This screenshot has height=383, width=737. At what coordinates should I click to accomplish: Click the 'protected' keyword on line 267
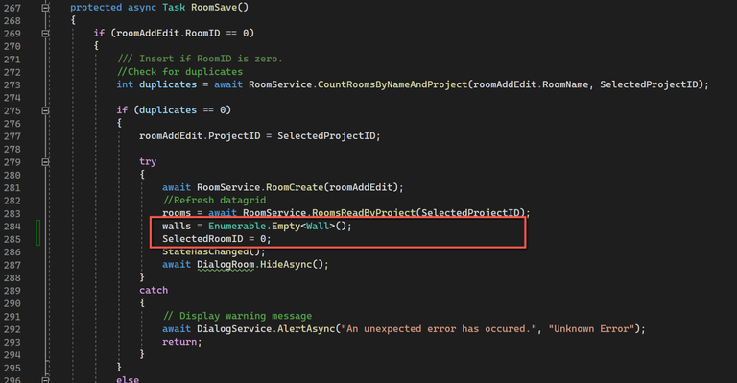coord(96,7)
